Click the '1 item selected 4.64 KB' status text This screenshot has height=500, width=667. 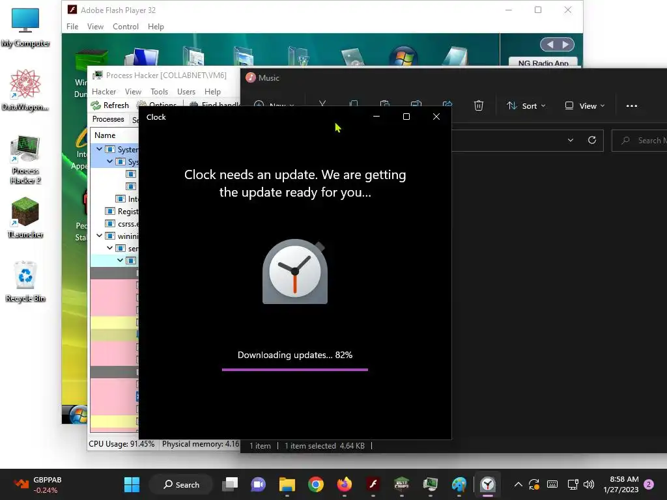tap(324, 445)
